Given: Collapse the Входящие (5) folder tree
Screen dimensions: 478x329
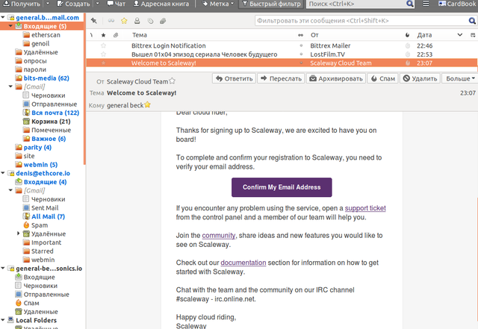Looking at the screenshot, I should pyautogui.click(x=10, y=26).
